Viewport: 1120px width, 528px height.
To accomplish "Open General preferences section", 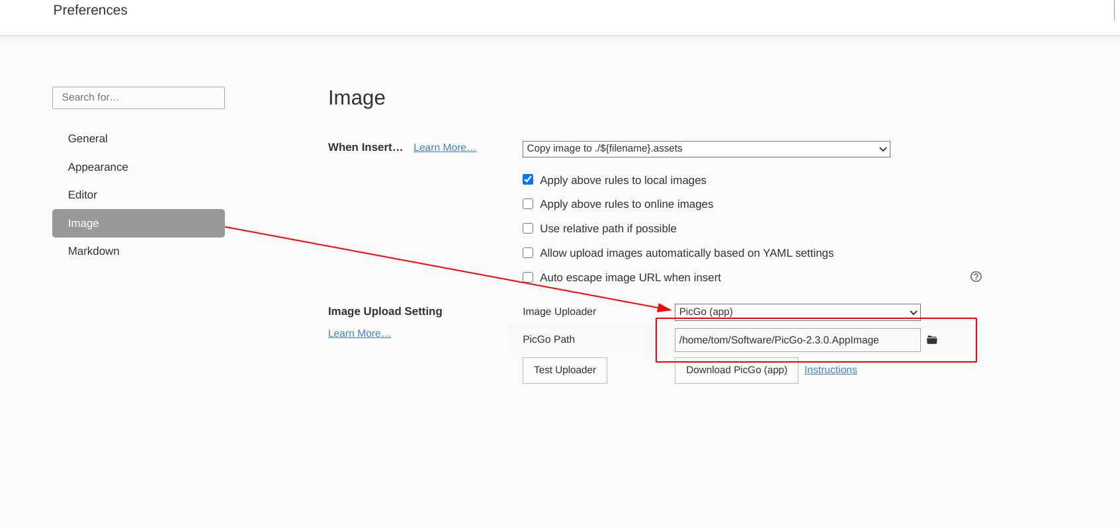I will (88, 139).
